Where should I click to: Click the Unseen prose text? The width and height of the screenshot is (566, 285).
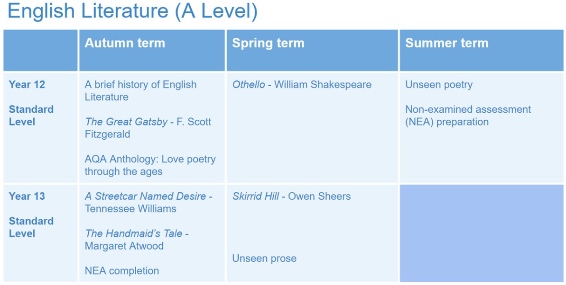click(264, 258)
